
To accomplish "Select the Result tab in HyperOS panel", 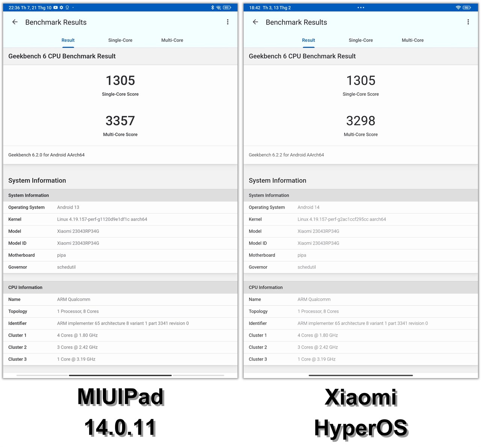I will tap(309, 40).
